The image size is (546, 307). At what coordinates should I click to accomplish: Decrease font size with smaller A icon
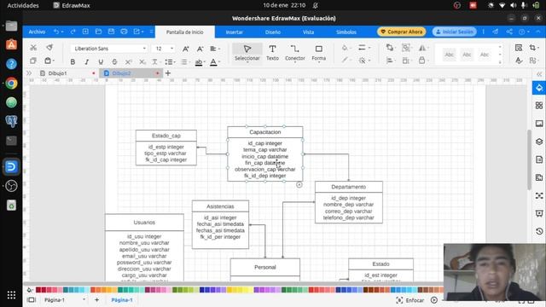(x=200, y=49)
